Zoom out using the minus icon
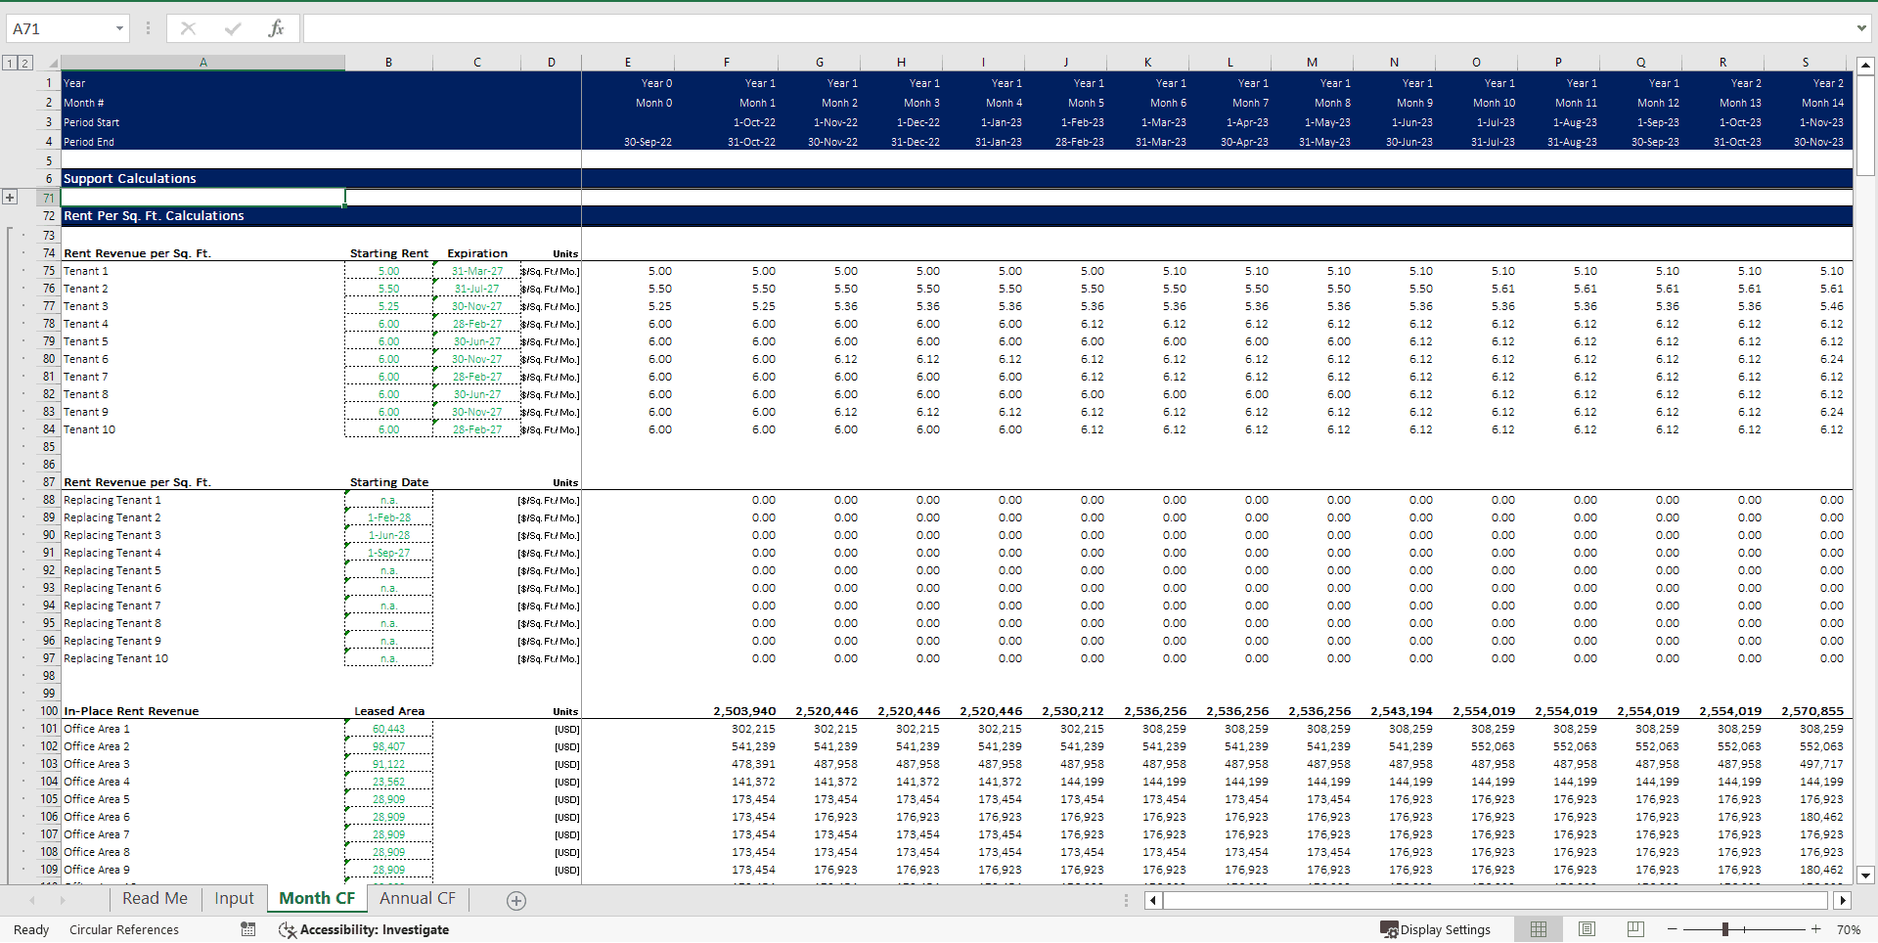The width and height of the screenshot is (1878, 943). (1673, 929)
